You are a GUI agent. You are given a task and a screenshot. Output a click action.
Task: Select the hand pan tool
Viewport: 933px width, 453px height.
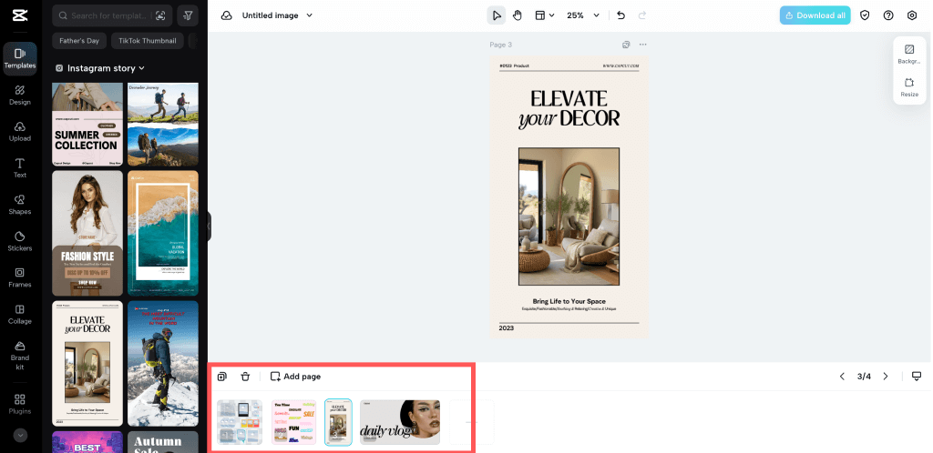pyautogui.click(x=518, y=16)
